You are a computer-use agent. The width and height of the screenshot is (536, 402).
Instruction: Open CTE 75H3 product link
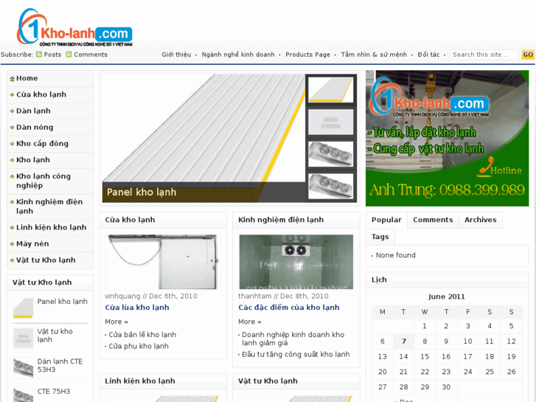[x=54, y=392]
